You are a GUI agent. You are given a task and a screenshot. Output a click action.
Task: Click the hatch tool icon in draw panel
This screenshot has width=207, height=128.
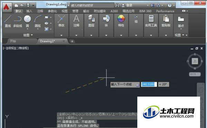tap(47, 29)
